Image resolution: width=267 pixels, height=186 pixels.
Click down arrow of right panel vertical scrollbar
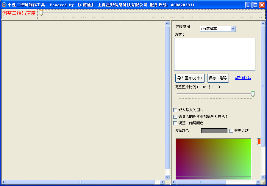[x=263, y=177]
